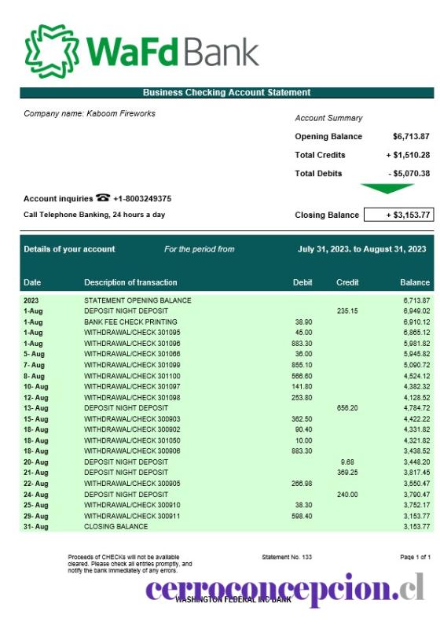Screen dimensions: 440x626
Task: Click the WaFd Bank logo emblem
Action: 52,51
